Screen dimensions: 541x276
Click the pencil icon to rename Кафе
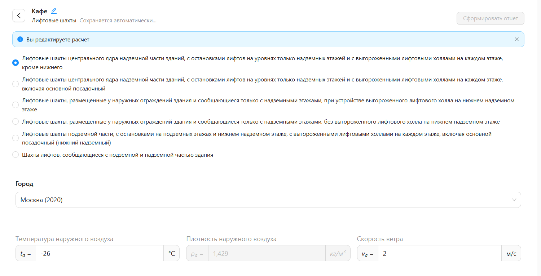click(54, 11)
